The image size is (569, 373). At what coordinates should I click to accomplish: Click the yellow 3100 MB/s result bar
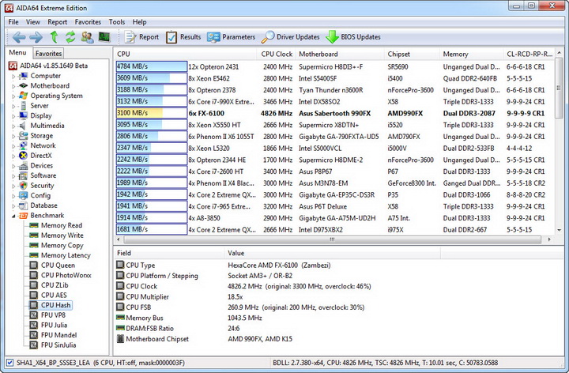click(151, 113)
